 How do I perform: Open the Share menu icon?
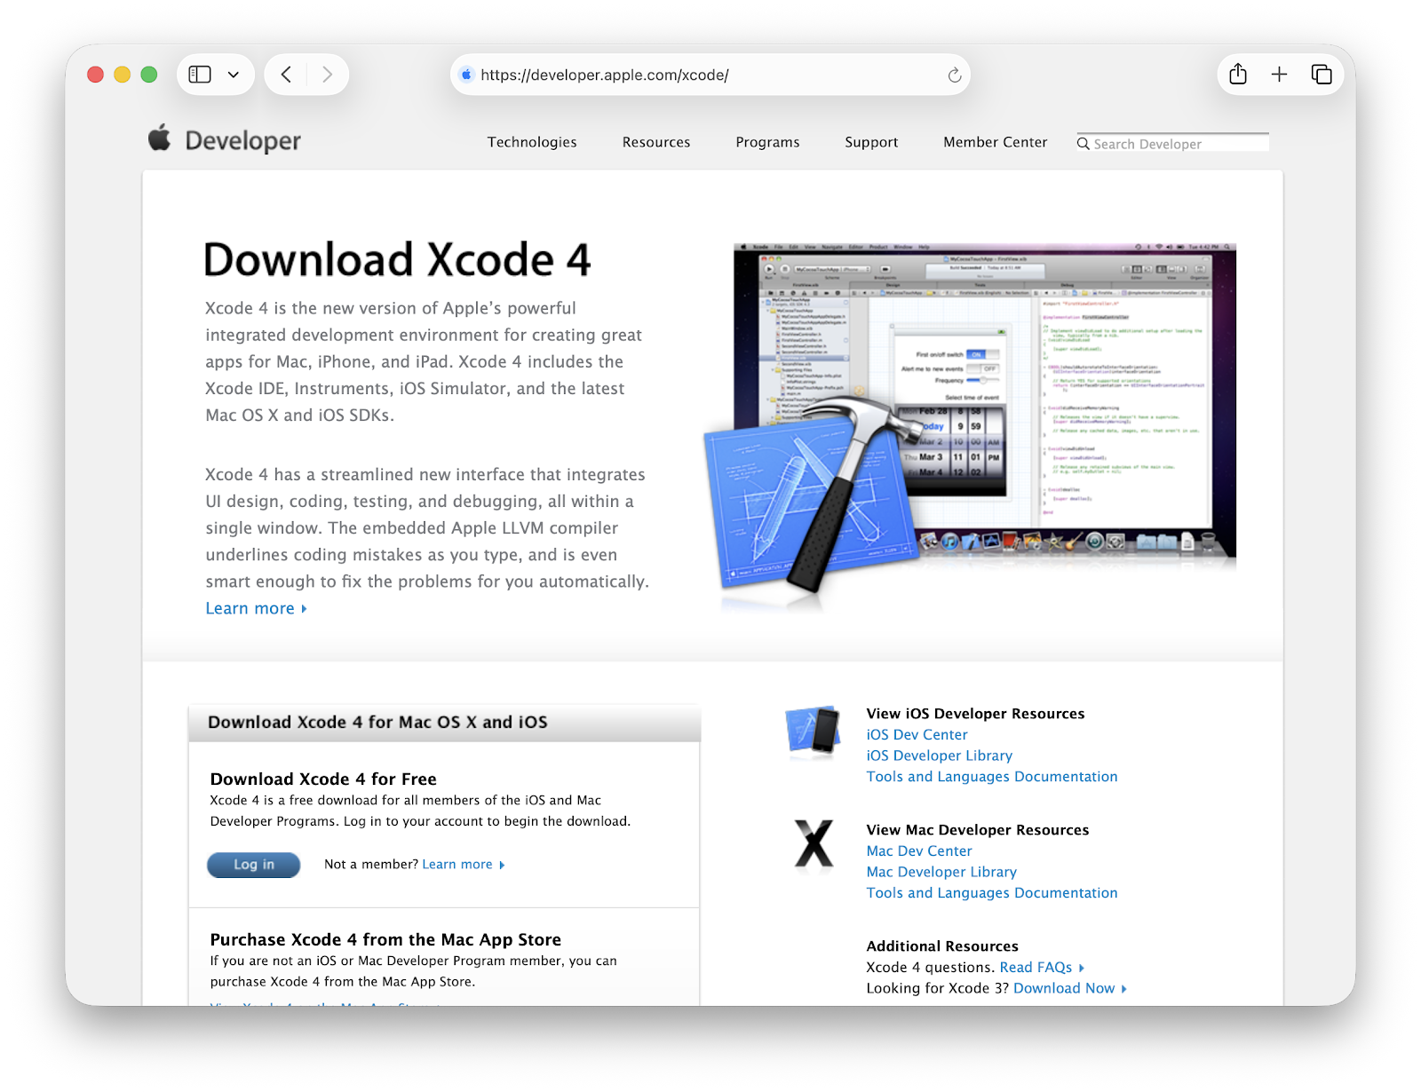pos(1238,75)
